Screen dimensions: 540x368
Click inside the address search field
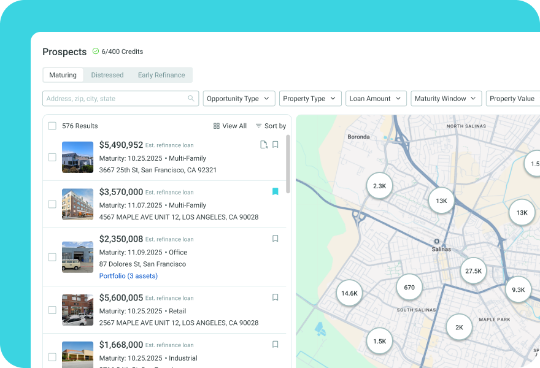[120, 99]
